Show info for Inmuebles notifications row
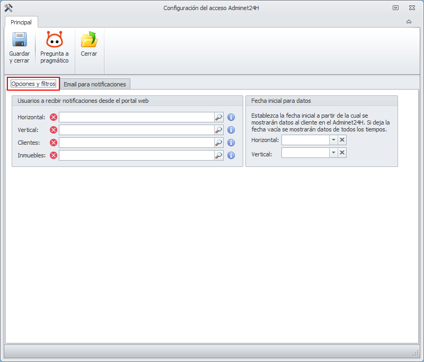Image resolution: width=424 pixels, height=362 pixels. point(231,155)
